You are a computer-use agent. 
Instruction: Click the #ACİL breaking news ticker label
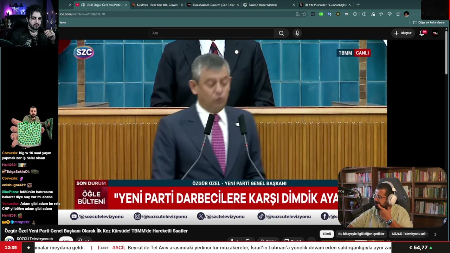[119, 248]
